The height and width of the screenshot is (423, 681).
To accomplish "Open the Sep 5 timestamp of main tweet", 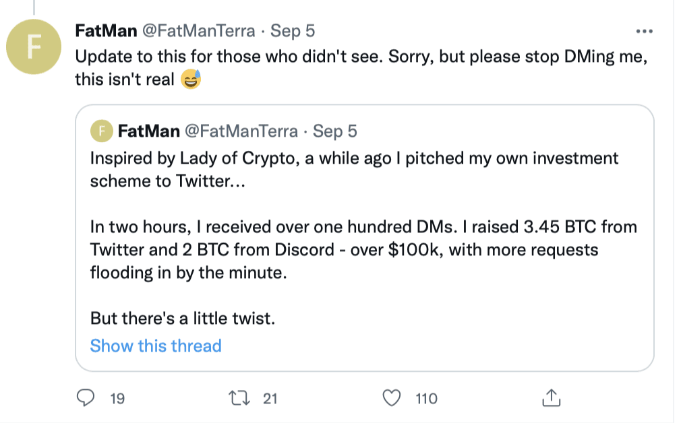I will pos(293,31).
